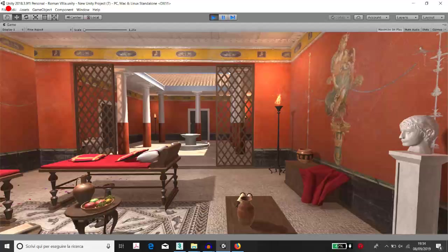Open the Windows Start menu
The width and height of the screenshot is (448, 252).
pos(7,246)
